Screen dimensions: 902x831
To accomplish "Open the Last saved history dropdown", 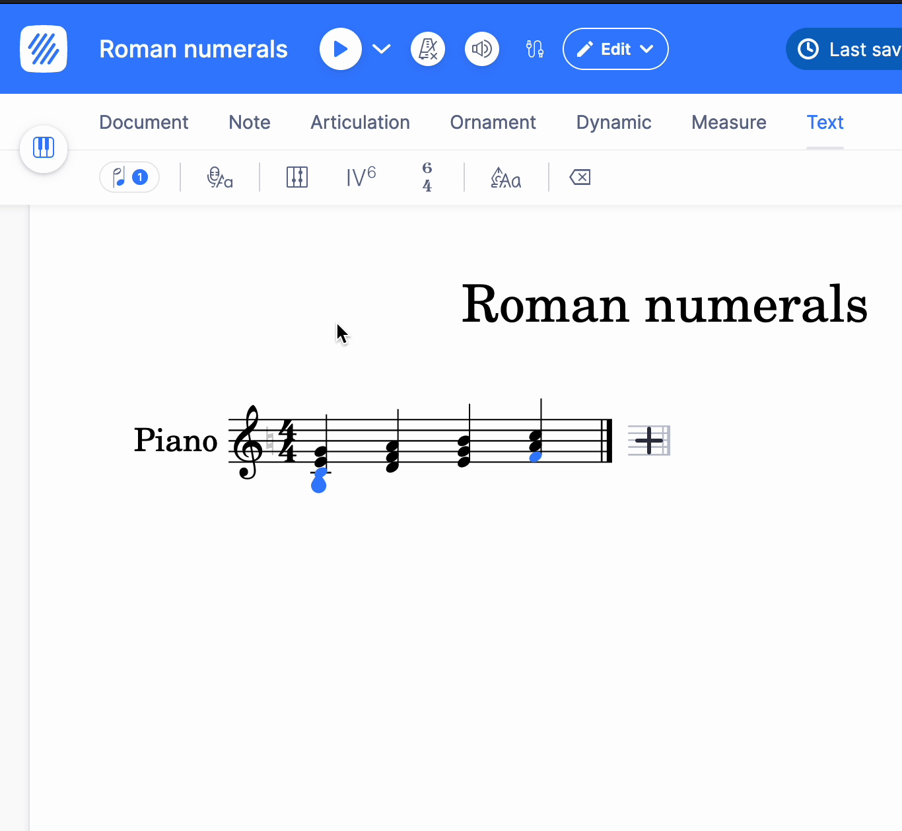I will click(852, 48).
